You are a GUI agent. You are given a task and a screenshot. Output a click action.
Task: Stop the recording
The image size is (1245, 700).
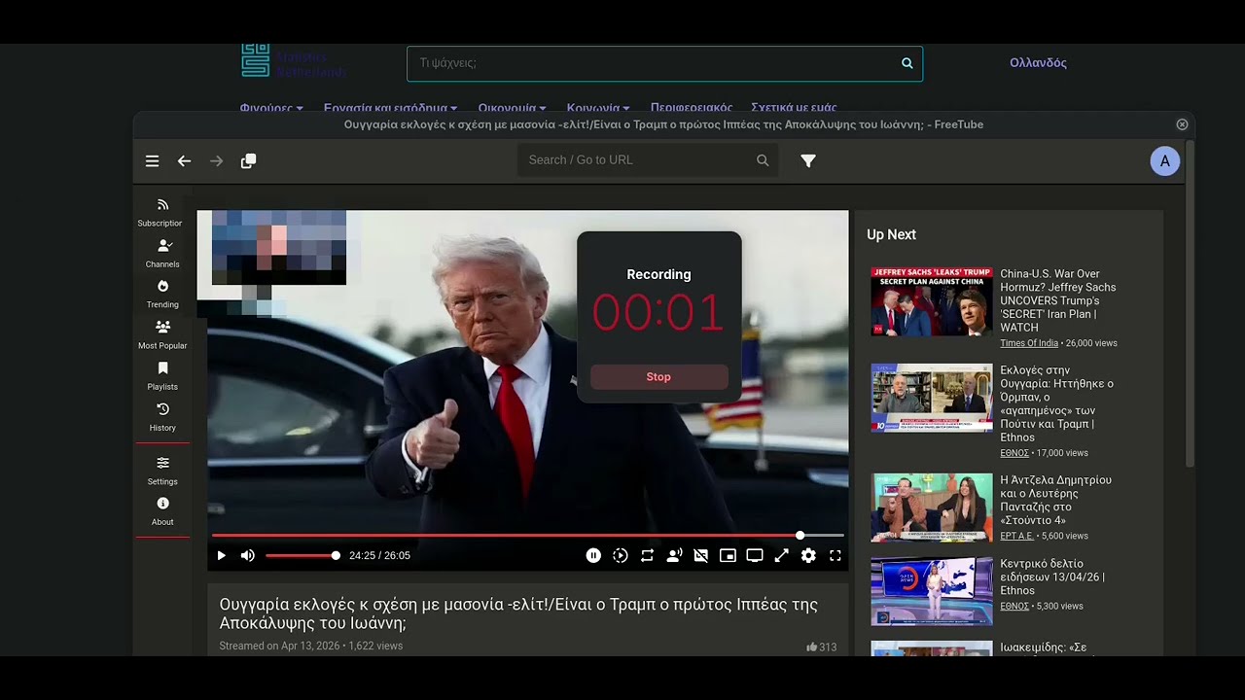[658, 377]
